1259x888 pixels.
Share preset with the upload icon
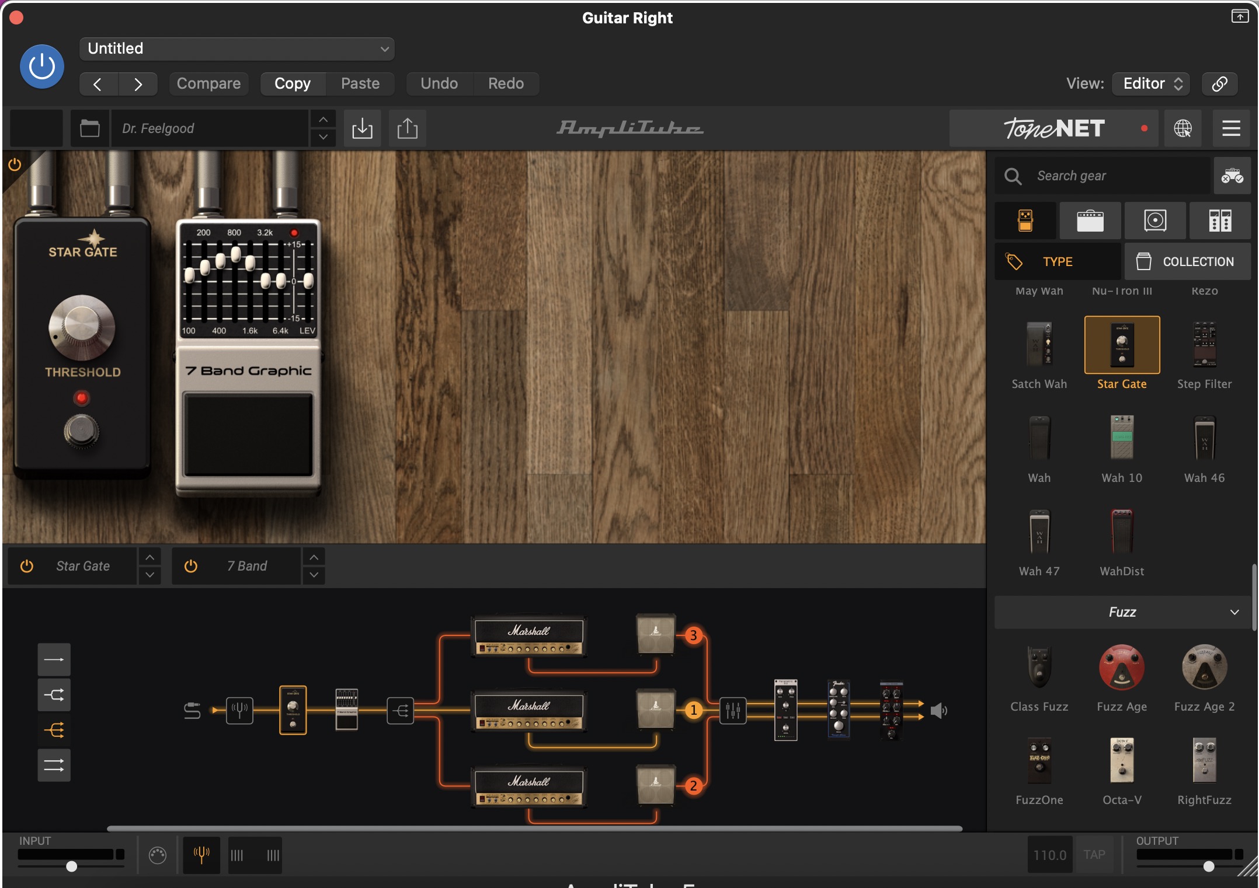[x=407, y=128]
